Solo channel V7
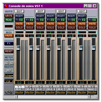This screenshot has width=101, height=102. pyautogui.click(x=82, y=28)
